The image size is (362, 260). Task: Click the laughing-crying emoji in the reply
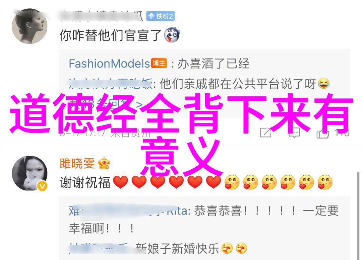(323, 84)
